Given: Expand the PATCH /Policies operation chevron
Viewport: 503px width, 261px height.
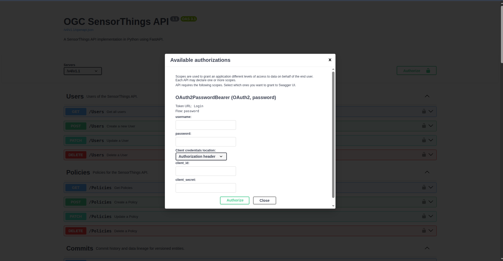Looking at the screenshot, I should (x=431, y=216).
